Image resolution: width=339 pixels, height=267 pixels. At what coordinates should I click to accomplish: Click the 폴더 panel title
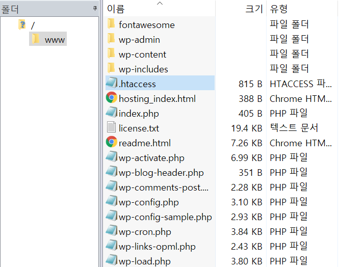tap(10, 9)
